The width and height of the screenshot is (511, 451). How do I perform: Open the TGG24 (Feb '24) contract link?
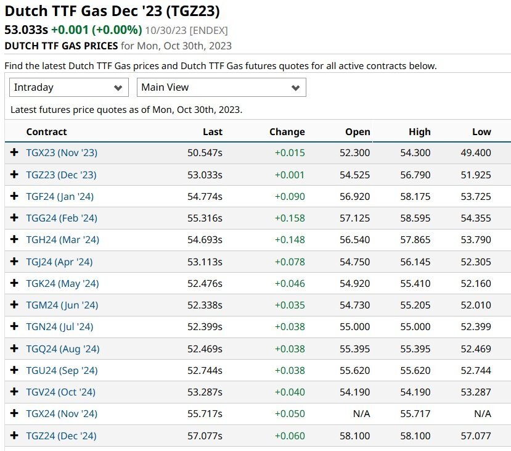point(62,218)
